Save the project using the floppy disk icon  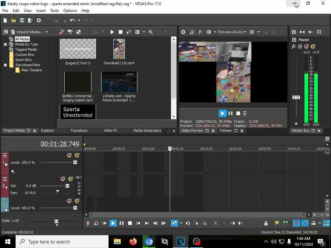click(x=22, y=20)
